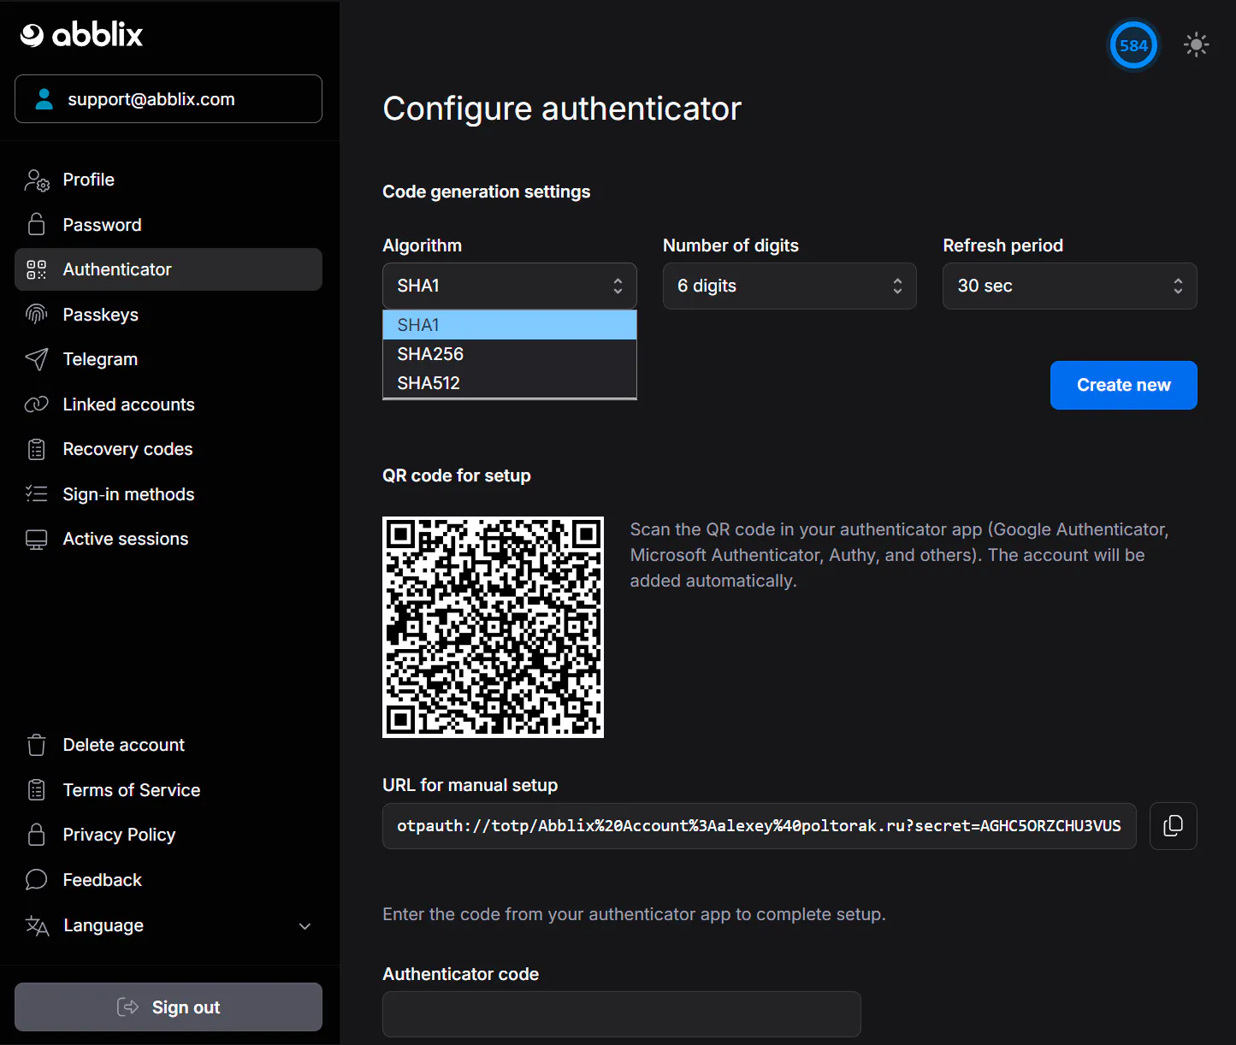
Task: Click the Password padlock icon
Action: click(x=36, y=225)
